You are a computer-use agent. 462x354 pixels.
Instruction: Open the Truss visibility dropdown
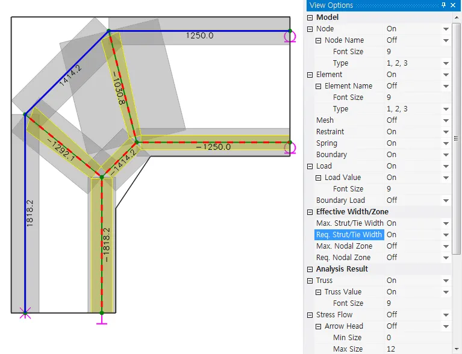(x=446, y=281)
